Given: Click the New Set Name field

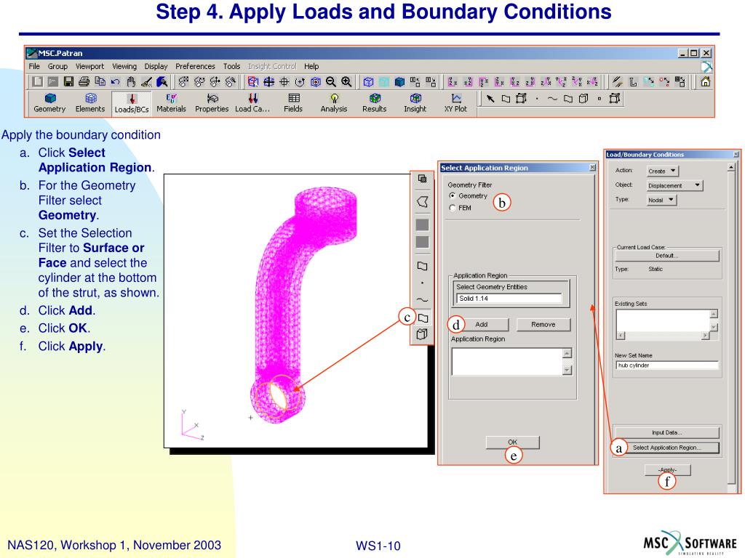Looking at the screenshot, I should (x=666, y=365).
